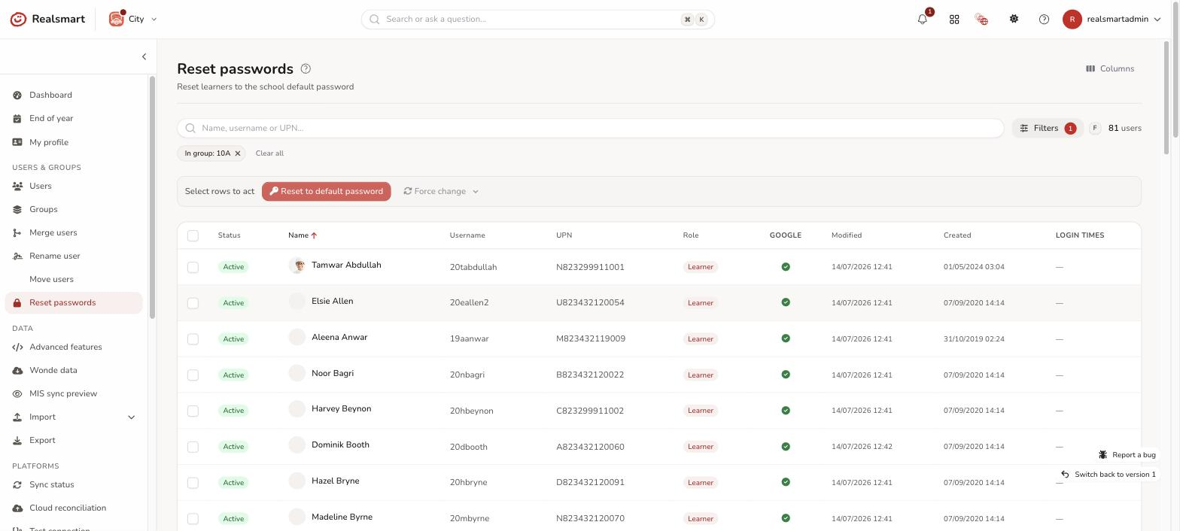
Task: Open Cloud reconciliation in the sidebar
Action: (x=74, y=508)
